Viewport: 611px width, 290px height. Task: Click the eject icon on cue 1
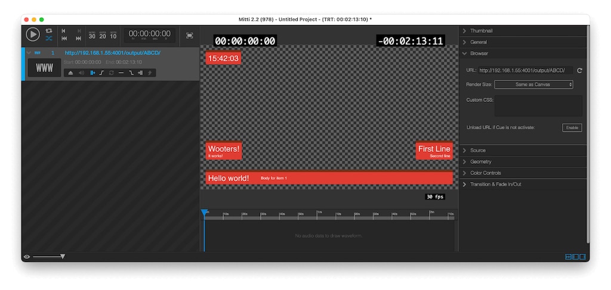pyautogui.click(x=70, y=73)
